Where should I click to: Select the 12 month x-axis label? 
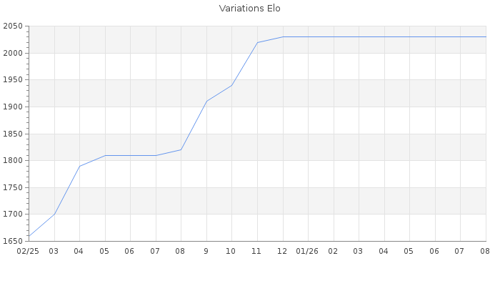pos(282,251)
